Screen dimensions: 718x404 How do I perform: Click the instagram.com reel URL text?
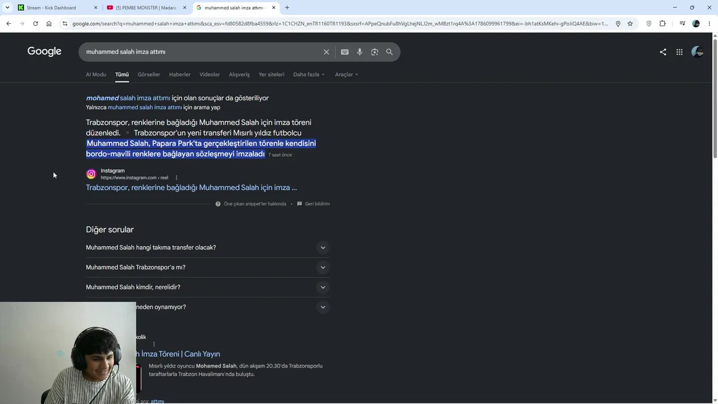click(134, 178)
